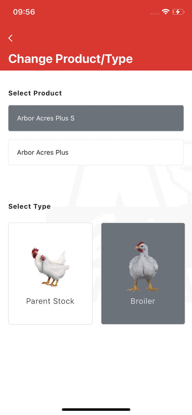The height and width of the screenshot is (415, 192).
Task: Tap the Broiler chicken image
Action: pyautogui.click(x=143, y=266)
